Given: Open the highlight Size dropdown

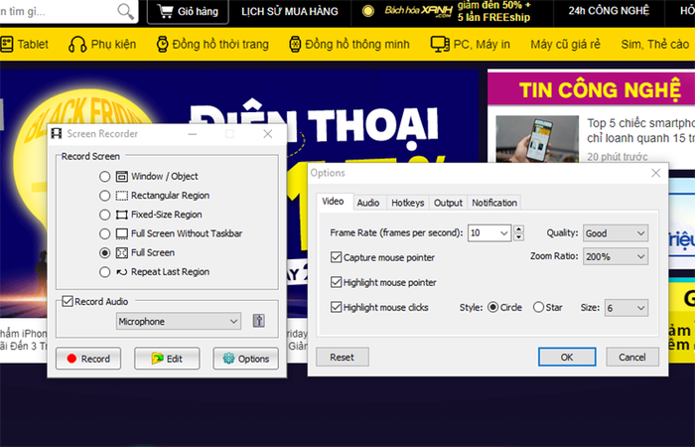Looking at the screenshot, I should pos(626,308).
